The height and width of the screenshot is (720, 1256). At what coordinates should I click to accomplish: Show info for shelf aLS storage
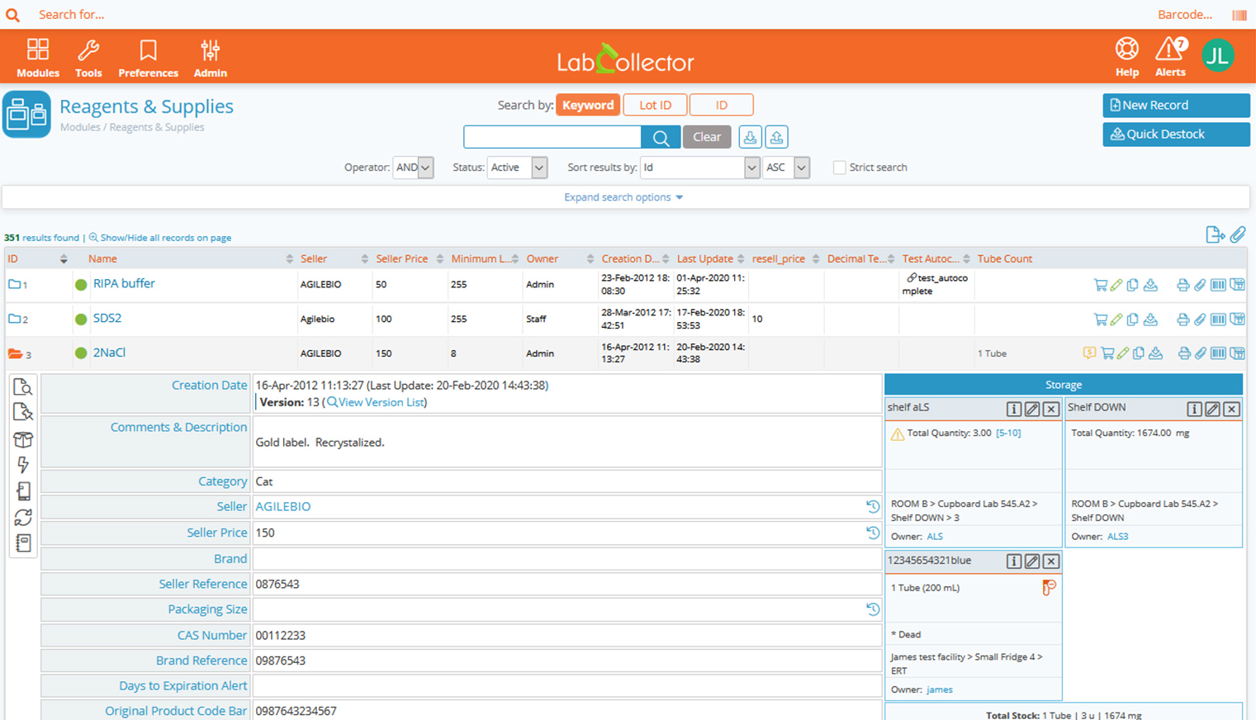[x=1013, y=409]
